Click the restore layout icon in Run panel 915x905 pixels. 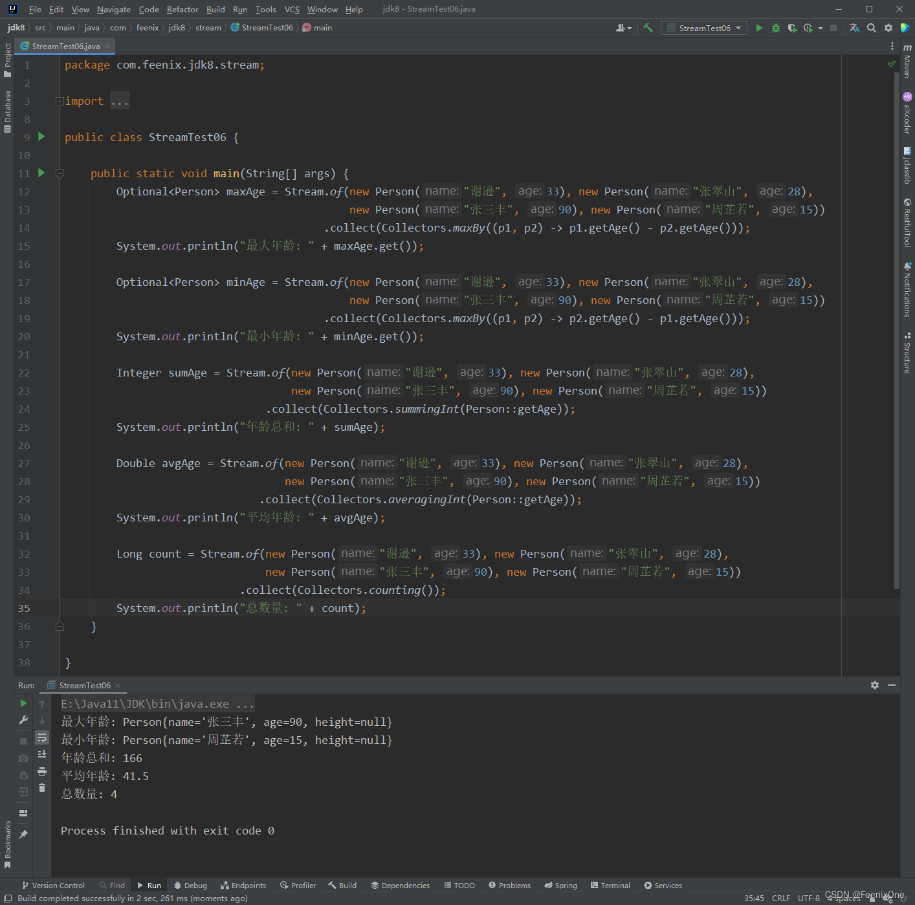coord(23,813)
